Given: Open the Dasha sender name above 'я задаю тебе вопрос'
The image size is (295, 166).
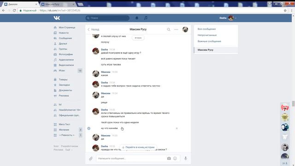Looking at the screenshot, I should click(x=105, y=83).
